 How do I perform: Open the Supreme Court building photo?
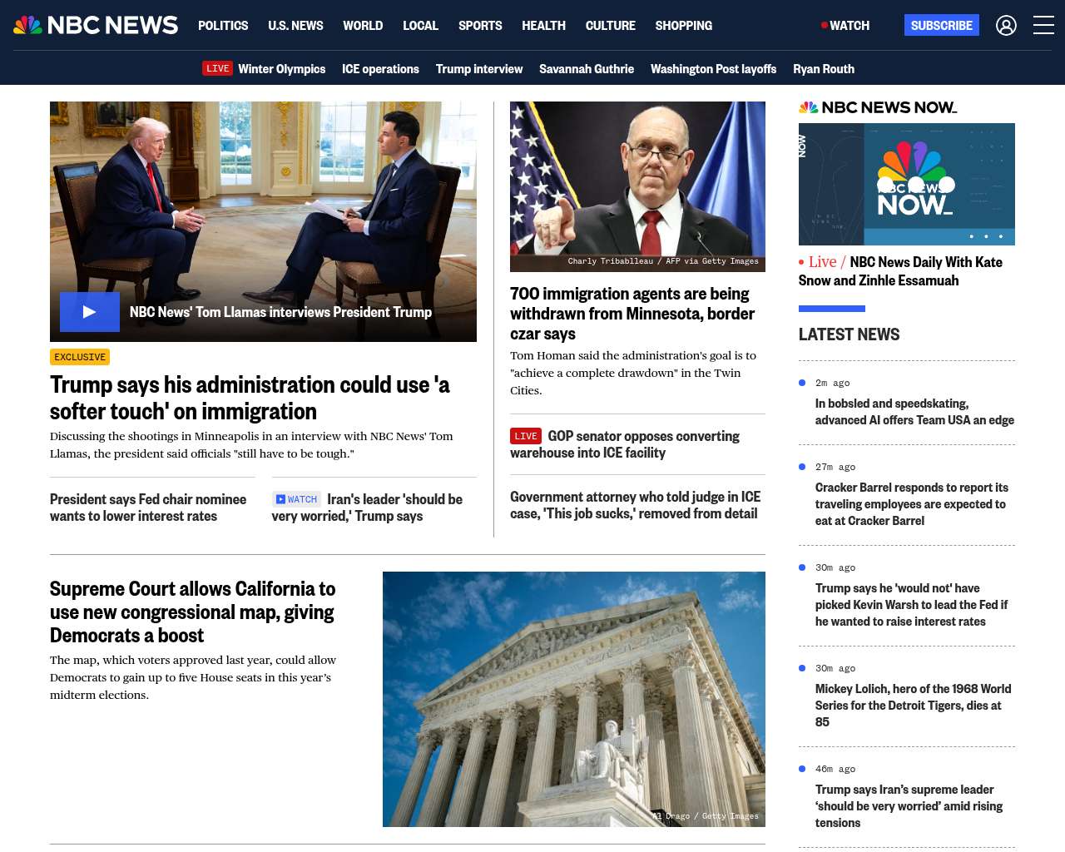(574, 699)
